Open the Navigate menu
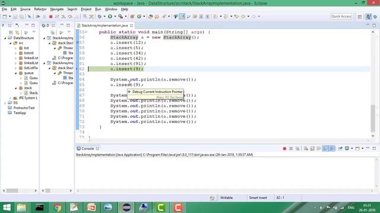 tap(57, 9)
